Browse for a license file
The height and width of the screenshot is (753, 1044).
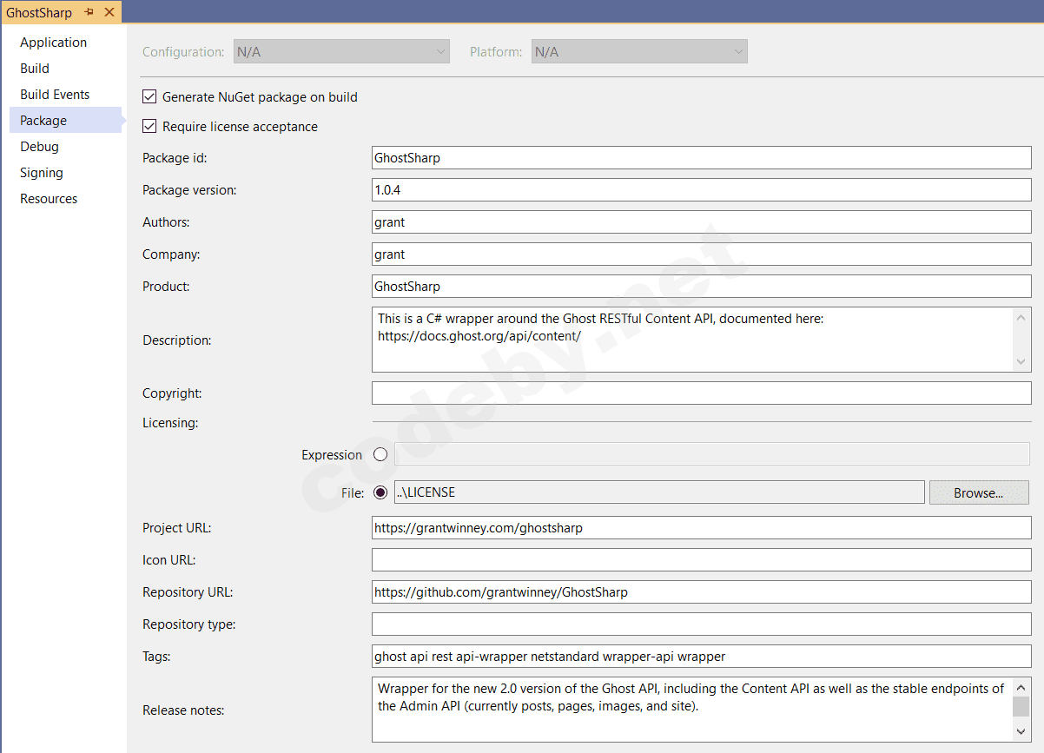(978, 492)
